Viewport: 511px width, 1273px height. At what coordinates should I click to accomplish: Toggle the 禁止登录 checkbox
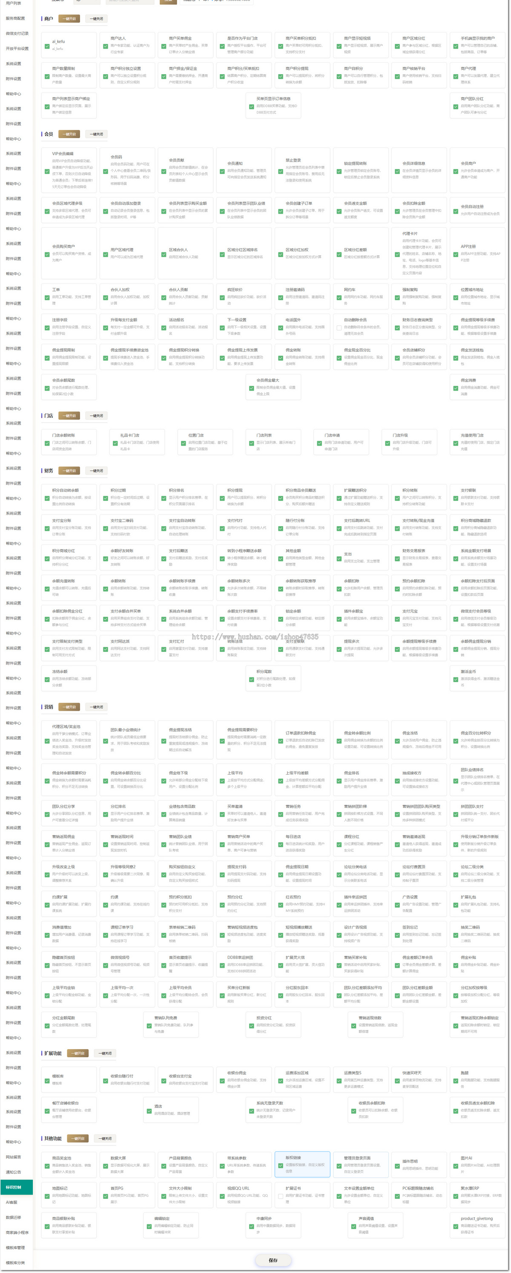281,171
